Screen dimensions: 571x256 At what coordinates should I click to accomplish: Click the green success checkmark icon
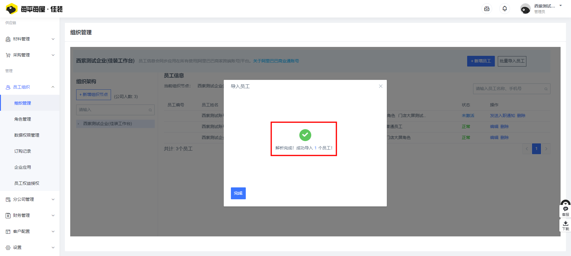pos(305,135)
